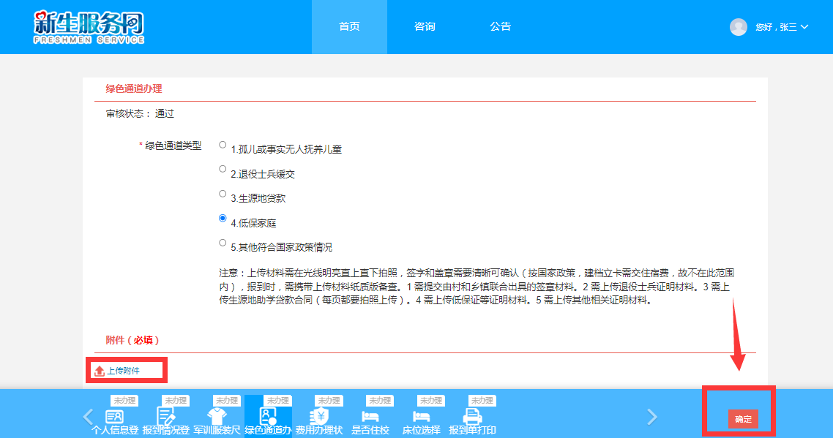Pick 5.其他符合国家政策情况 radio option
This screenshot has height=438, width=833.
click(x=223, y=243)
